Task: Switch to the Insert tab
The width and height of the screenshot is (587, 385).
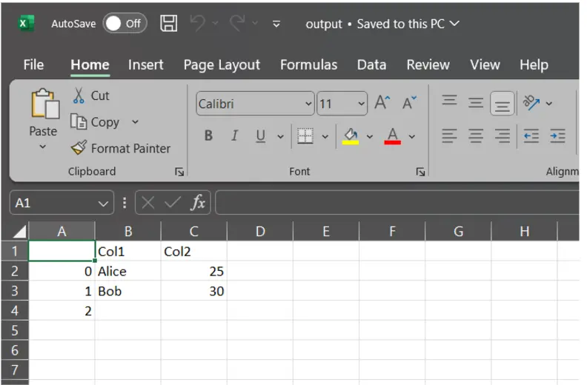Action: [145, 64]
